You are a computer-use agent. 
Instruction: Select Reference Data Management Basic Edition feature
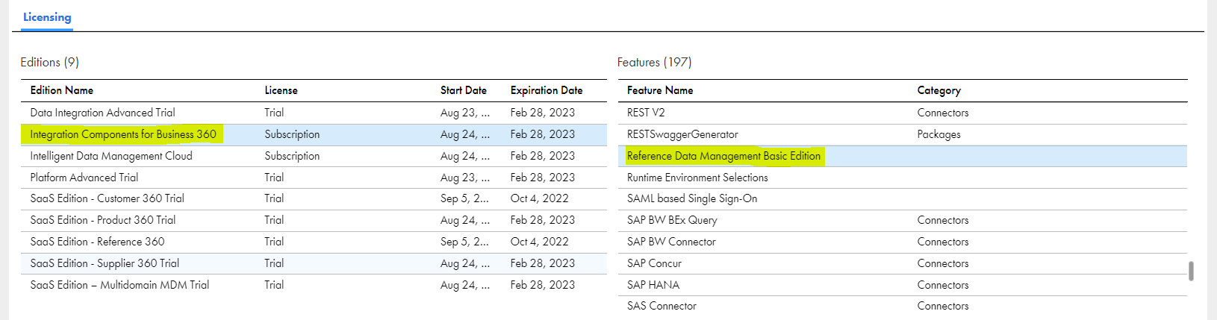click(903, 156)
